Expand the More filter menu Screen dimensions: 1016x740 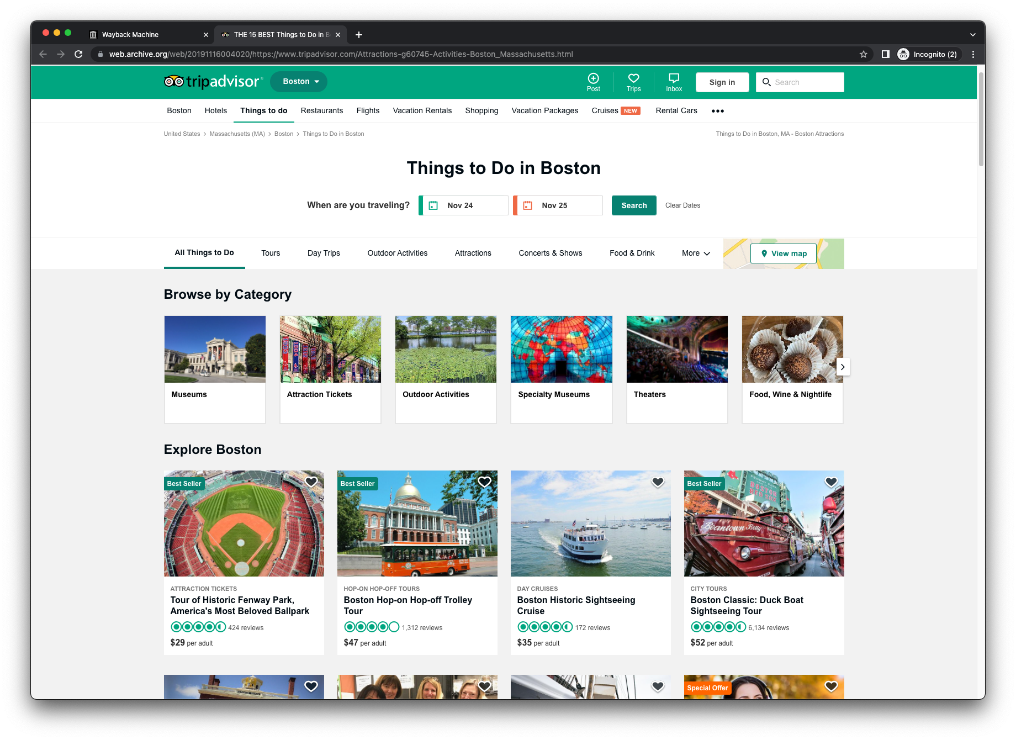pos(695,253)
